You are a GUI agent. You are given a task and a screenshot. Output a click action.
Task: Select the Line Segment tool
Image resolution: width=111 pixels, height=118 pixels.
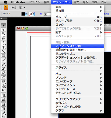point(4,51)
